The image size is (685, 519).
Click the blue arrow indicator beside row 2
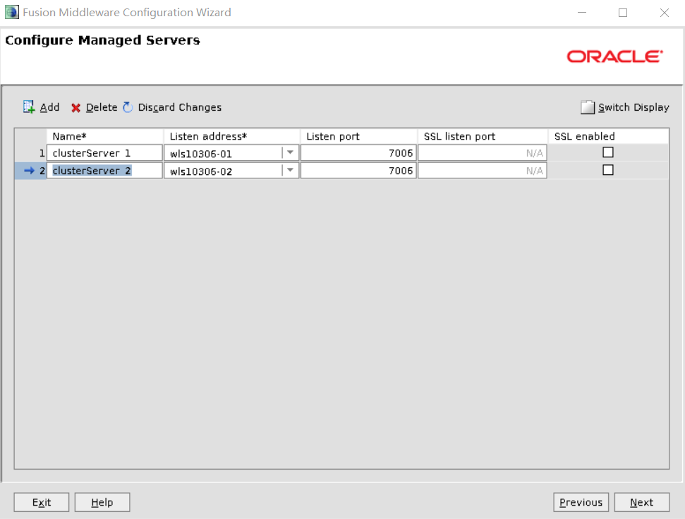point(28,170)
